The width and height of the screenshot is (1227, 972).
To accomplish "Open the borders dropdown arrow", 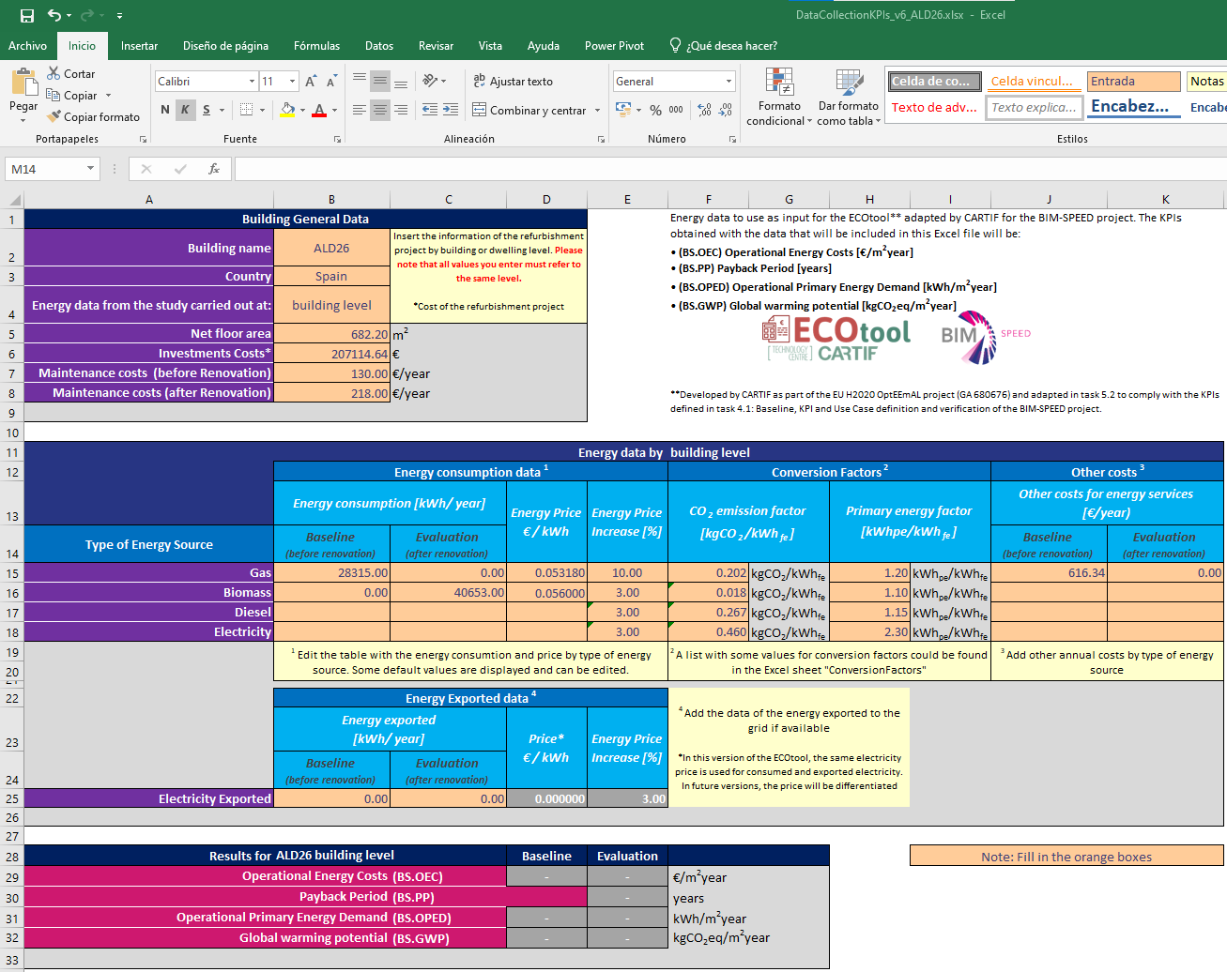I will (262, 110).
